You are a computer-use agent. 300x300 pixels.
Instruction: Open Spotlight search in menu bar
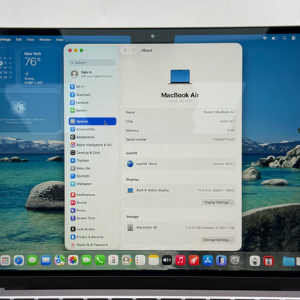point(284,38)
